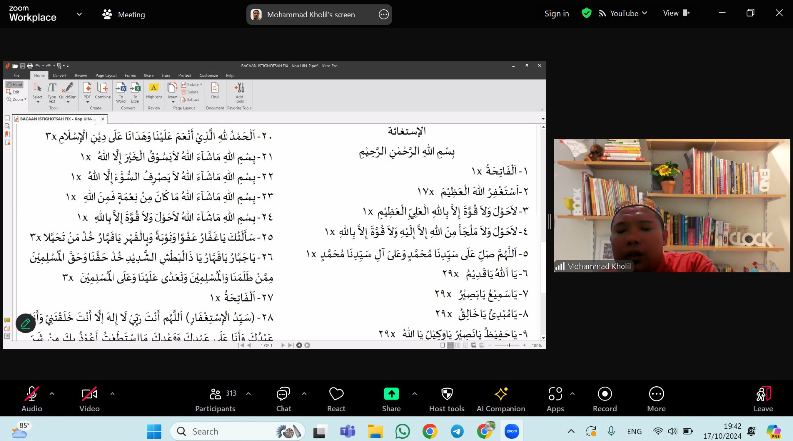Open Windows Start menu
Image resolution: width=793 pixels, height=441 pixels.
tap(154, 431)
